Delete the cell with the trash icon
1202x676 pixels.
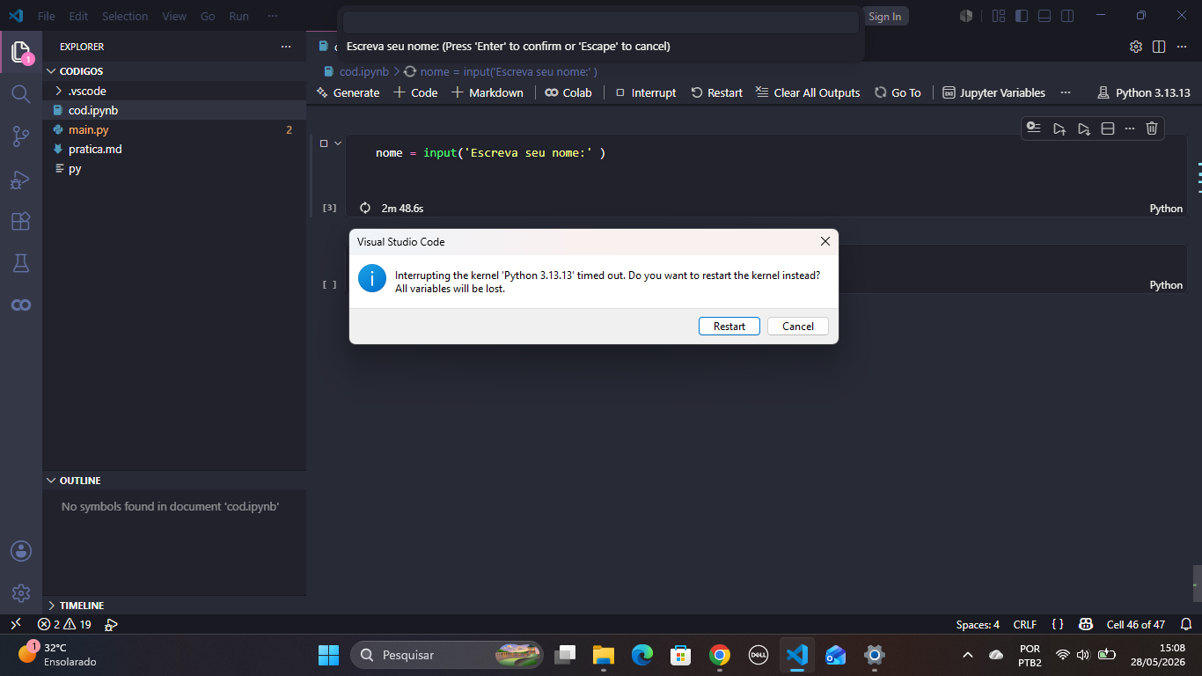point(1152,129)
